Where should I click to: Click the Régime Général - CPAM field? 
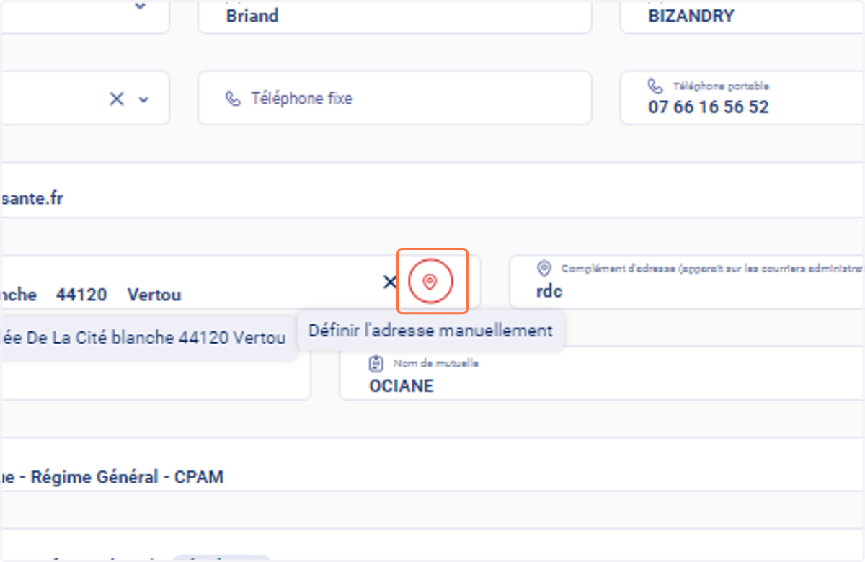pyautogui.click(x=432, y=465)
